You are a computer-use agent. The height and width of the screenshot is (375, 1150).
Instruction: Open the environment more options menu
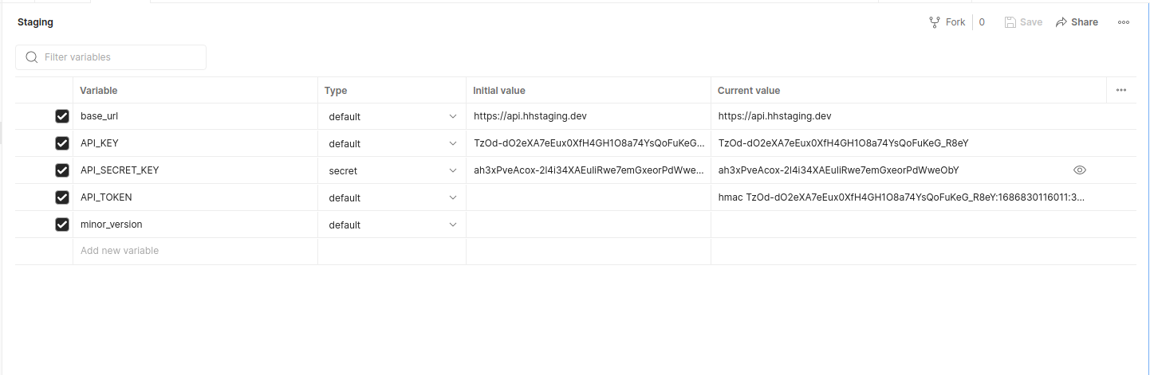[x=1124, y=22]
